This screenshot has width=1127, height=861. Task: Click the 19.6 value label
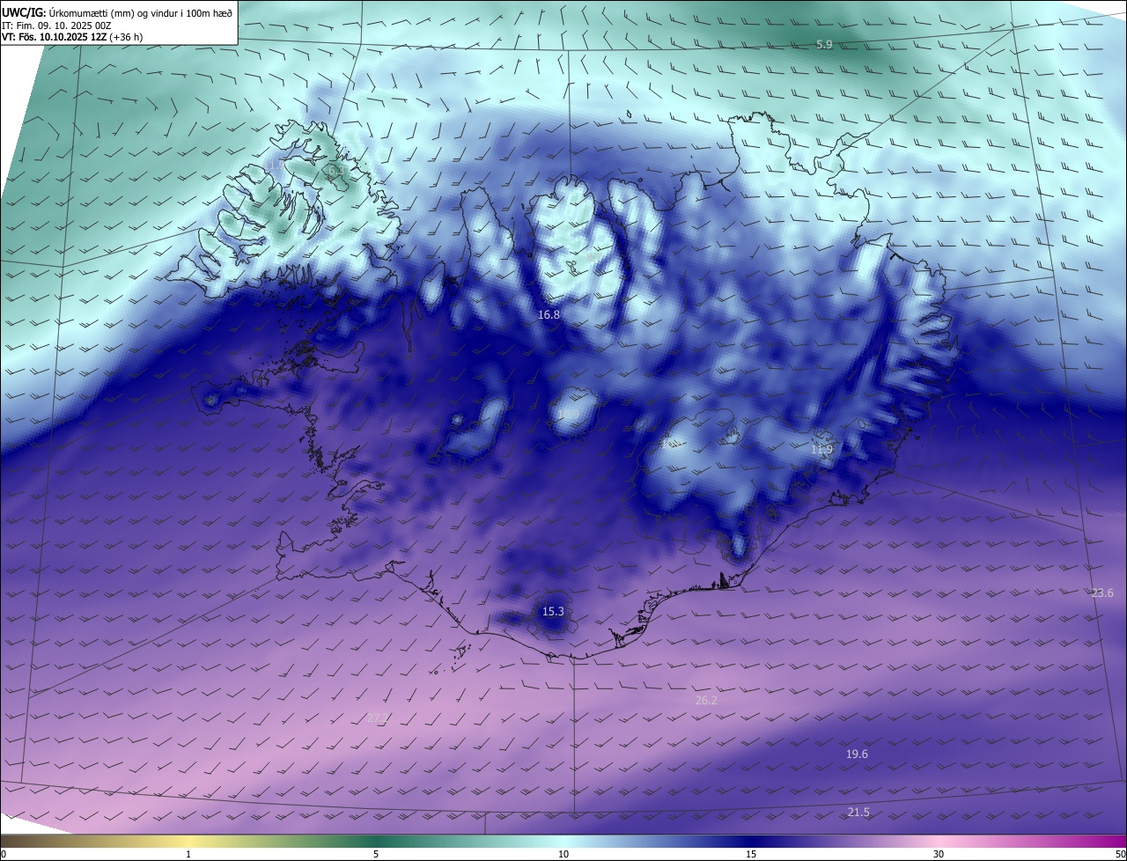tap(857, 754)
